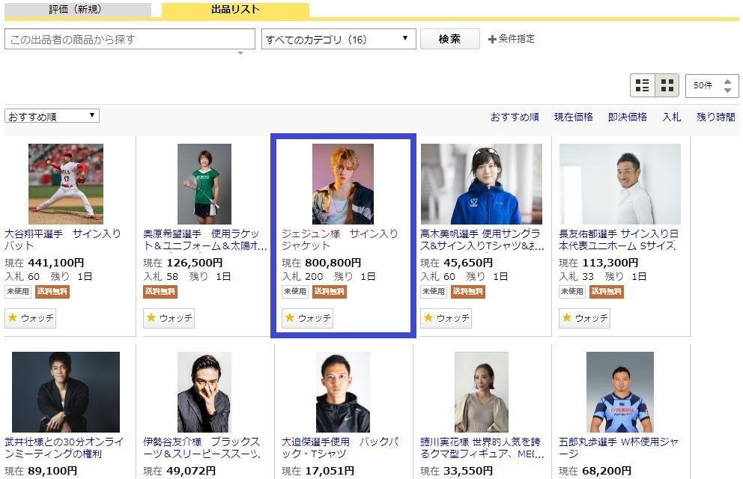The image size is (743, 479).
Task: Click the seller item search field
Action: coord(130,39)
